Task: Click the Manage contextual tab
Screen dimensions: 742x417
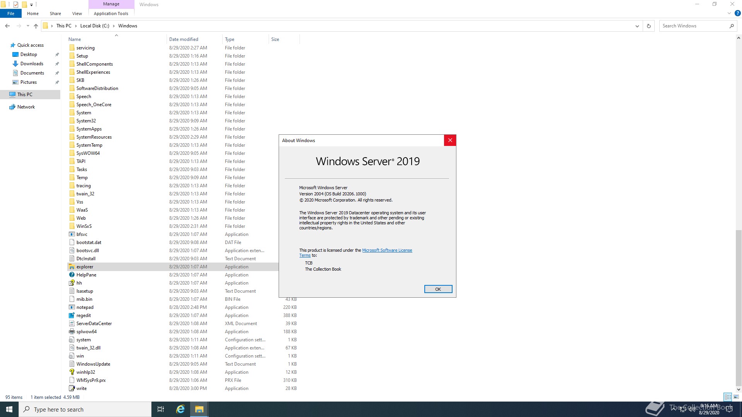Action: [111, 4]
